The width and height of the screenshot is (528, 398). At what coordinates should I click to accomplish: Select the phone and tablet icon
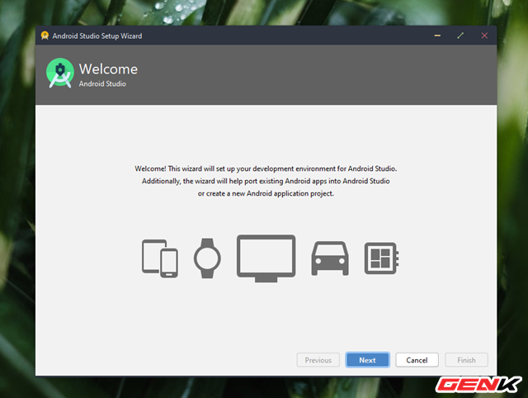pos(160,258)
